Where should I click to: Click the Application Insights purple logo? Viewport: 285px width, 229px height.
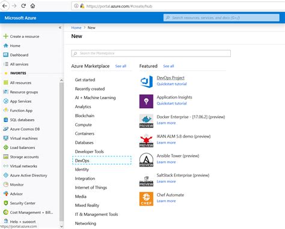(146, 102)
